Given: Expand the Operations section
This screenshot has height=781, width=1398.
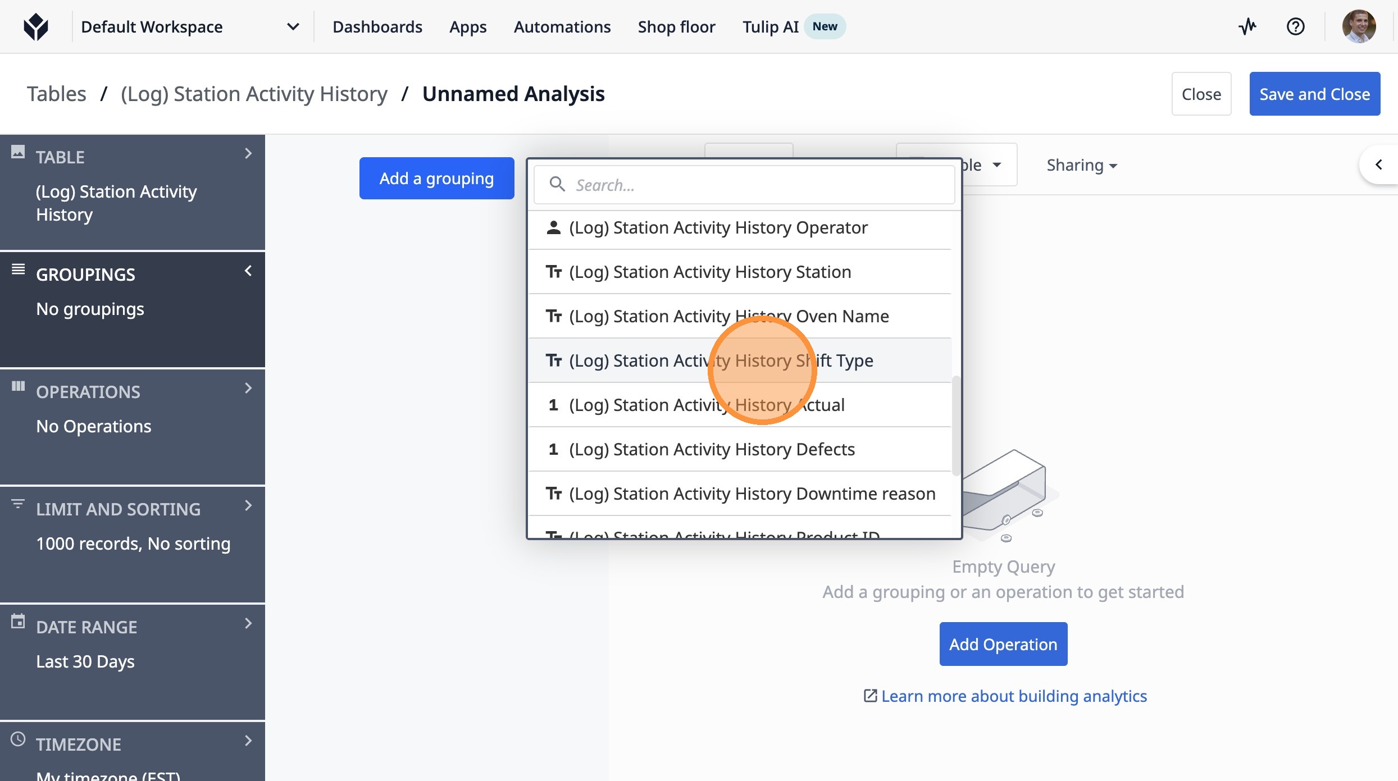Looking at the screenshot, I should coord(248,388).
